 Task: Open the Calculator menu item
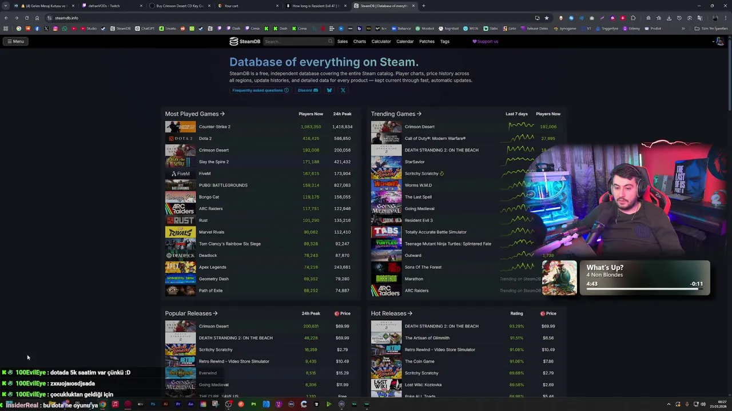coord(381,41)
